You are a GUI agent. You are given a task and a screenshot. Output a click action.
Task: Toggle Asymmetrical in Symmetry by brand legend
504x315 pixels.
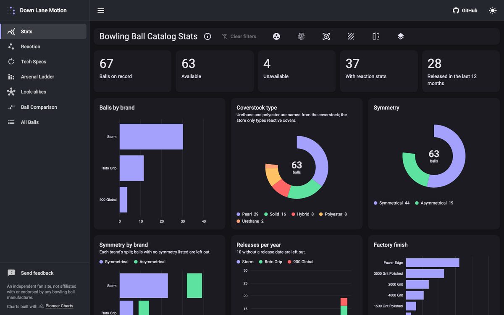pyautogui.click(x=150, y=262)
